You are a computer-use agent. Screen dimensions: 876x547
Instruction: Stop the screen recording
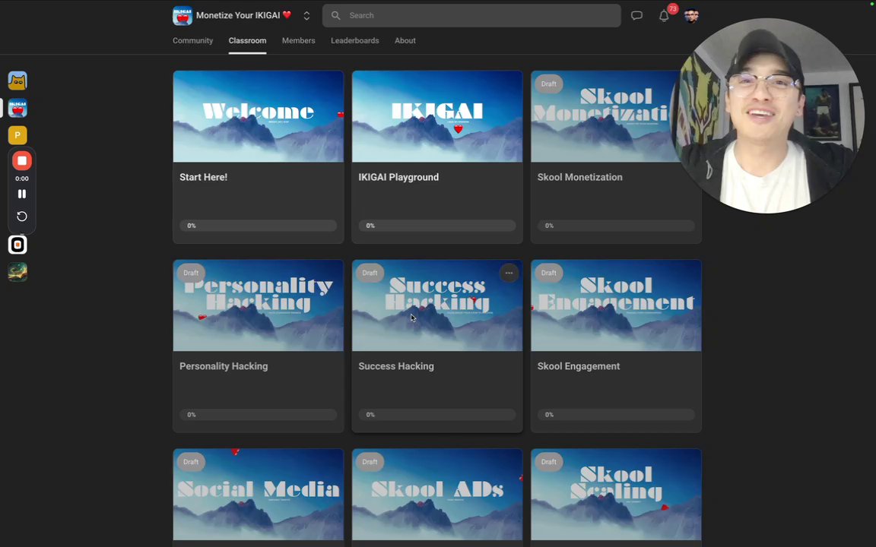[x=22, y=161]
